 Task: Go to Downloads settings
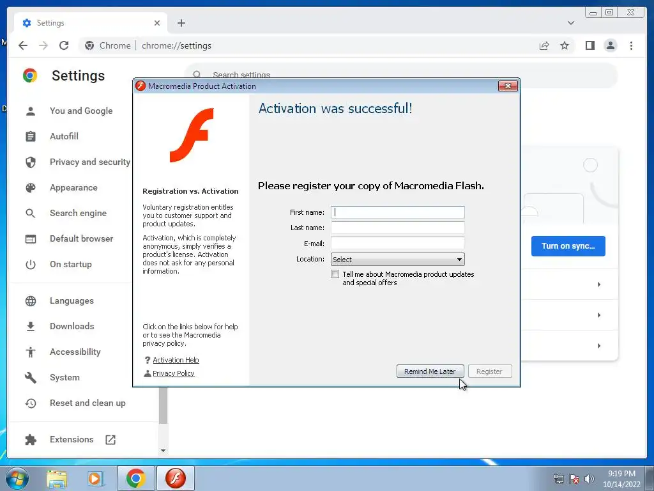tap(72, 326)
